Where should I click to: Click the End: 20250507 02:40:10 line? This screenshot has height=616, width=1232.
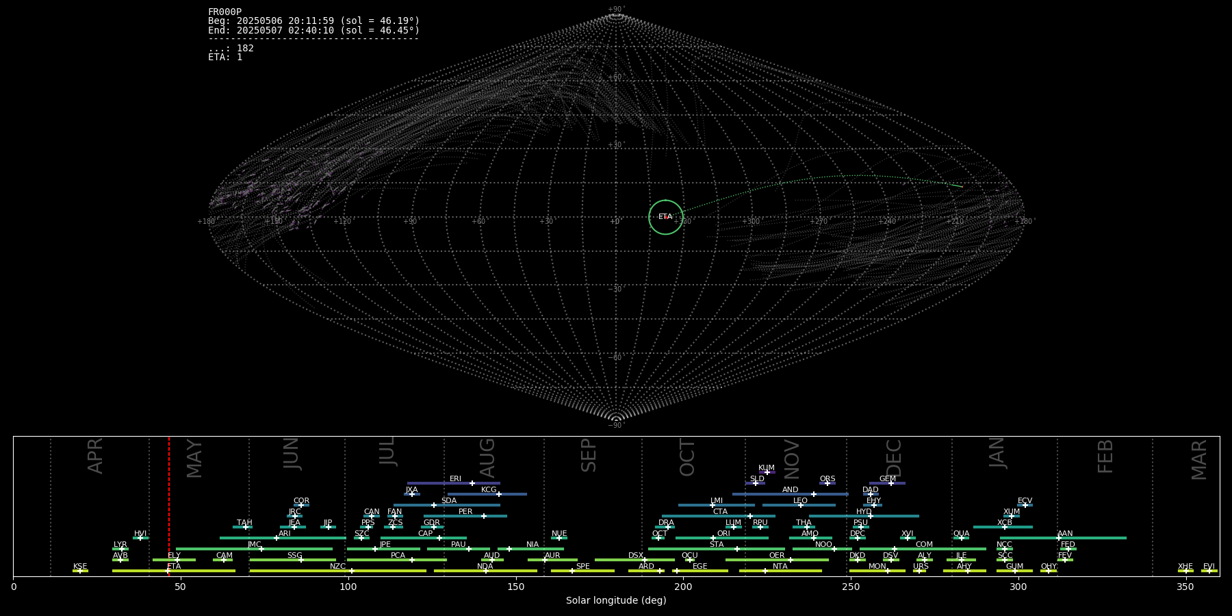pos(313,30)
